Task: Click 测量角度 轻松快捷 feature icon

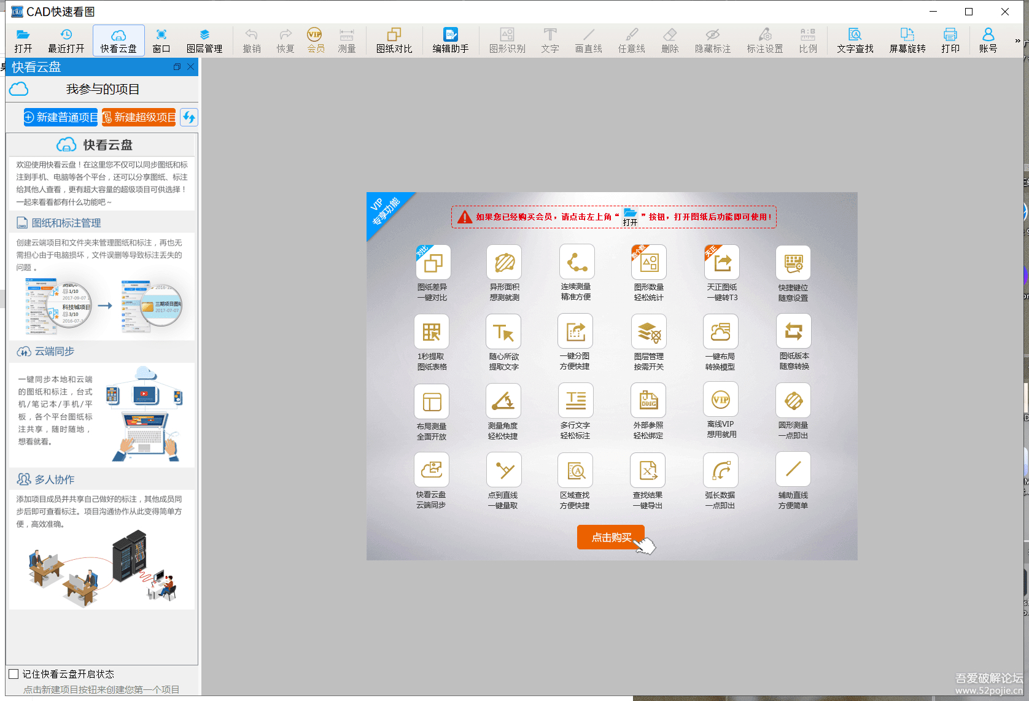Action: point(503,401)
